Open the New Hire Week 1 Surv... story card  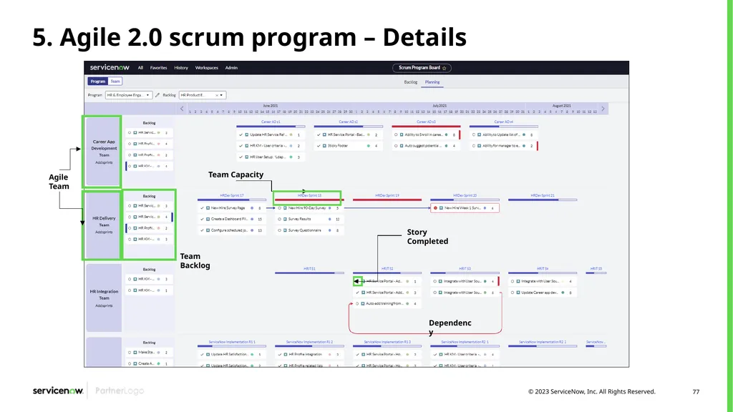pyautogui.click(x=465, y=208)
